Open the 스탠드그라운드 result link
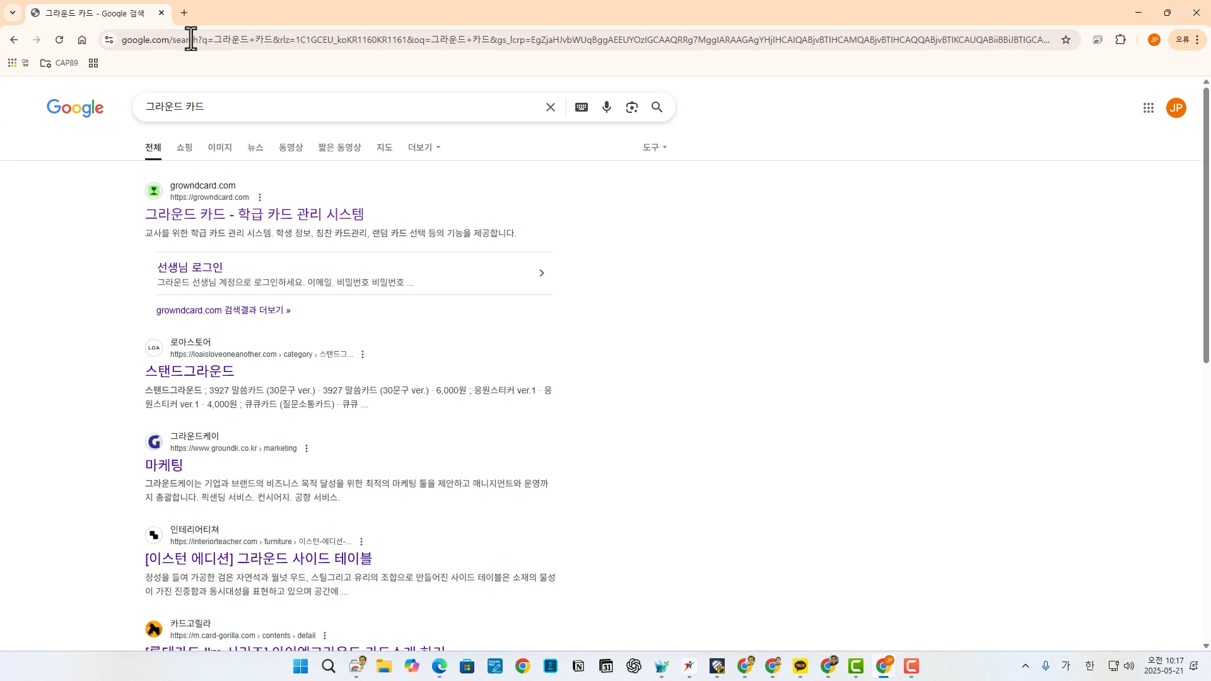Image resolution: width=1211 pixels, height=681 pixels. [x=190, y=371]
